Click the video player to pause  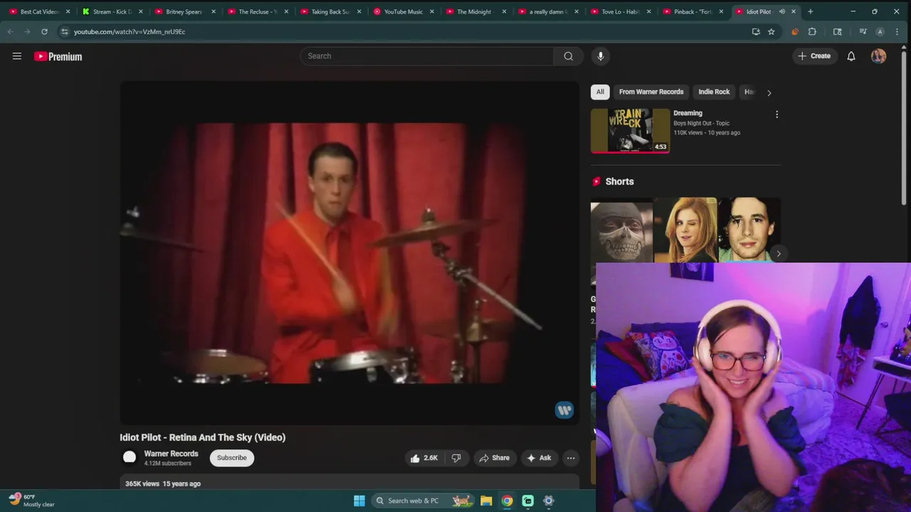349,252
